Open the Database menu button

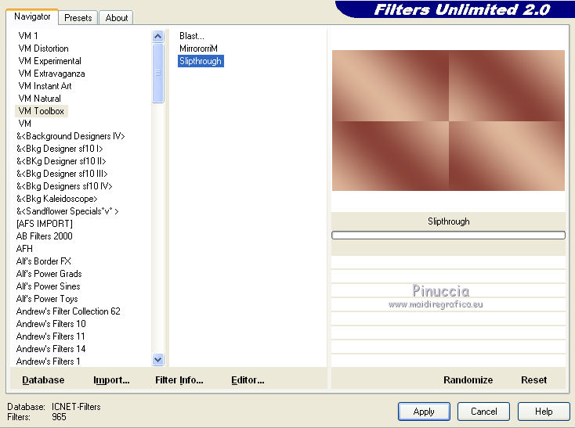pos(43,380)
